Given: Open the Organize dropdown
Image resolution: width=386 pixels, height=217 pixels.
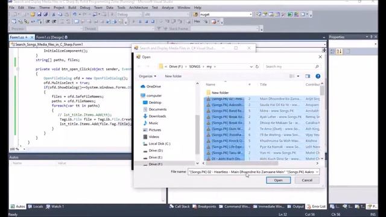Looking at the screenshot, I should pos(147,77).
